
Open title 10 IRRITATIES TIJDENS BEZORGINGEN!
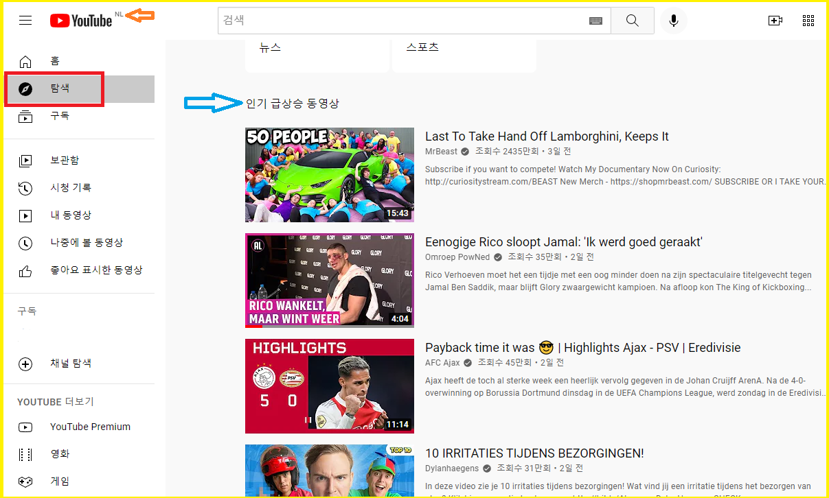(534, 453)
